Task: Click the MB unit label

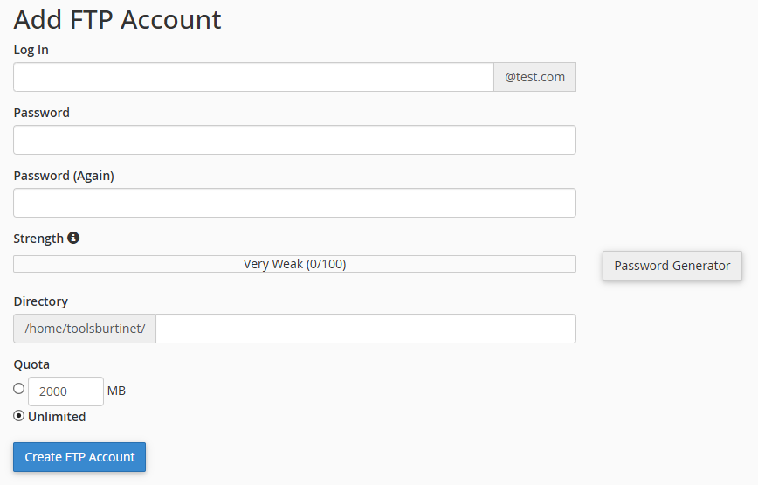Action: coord(116,391)
